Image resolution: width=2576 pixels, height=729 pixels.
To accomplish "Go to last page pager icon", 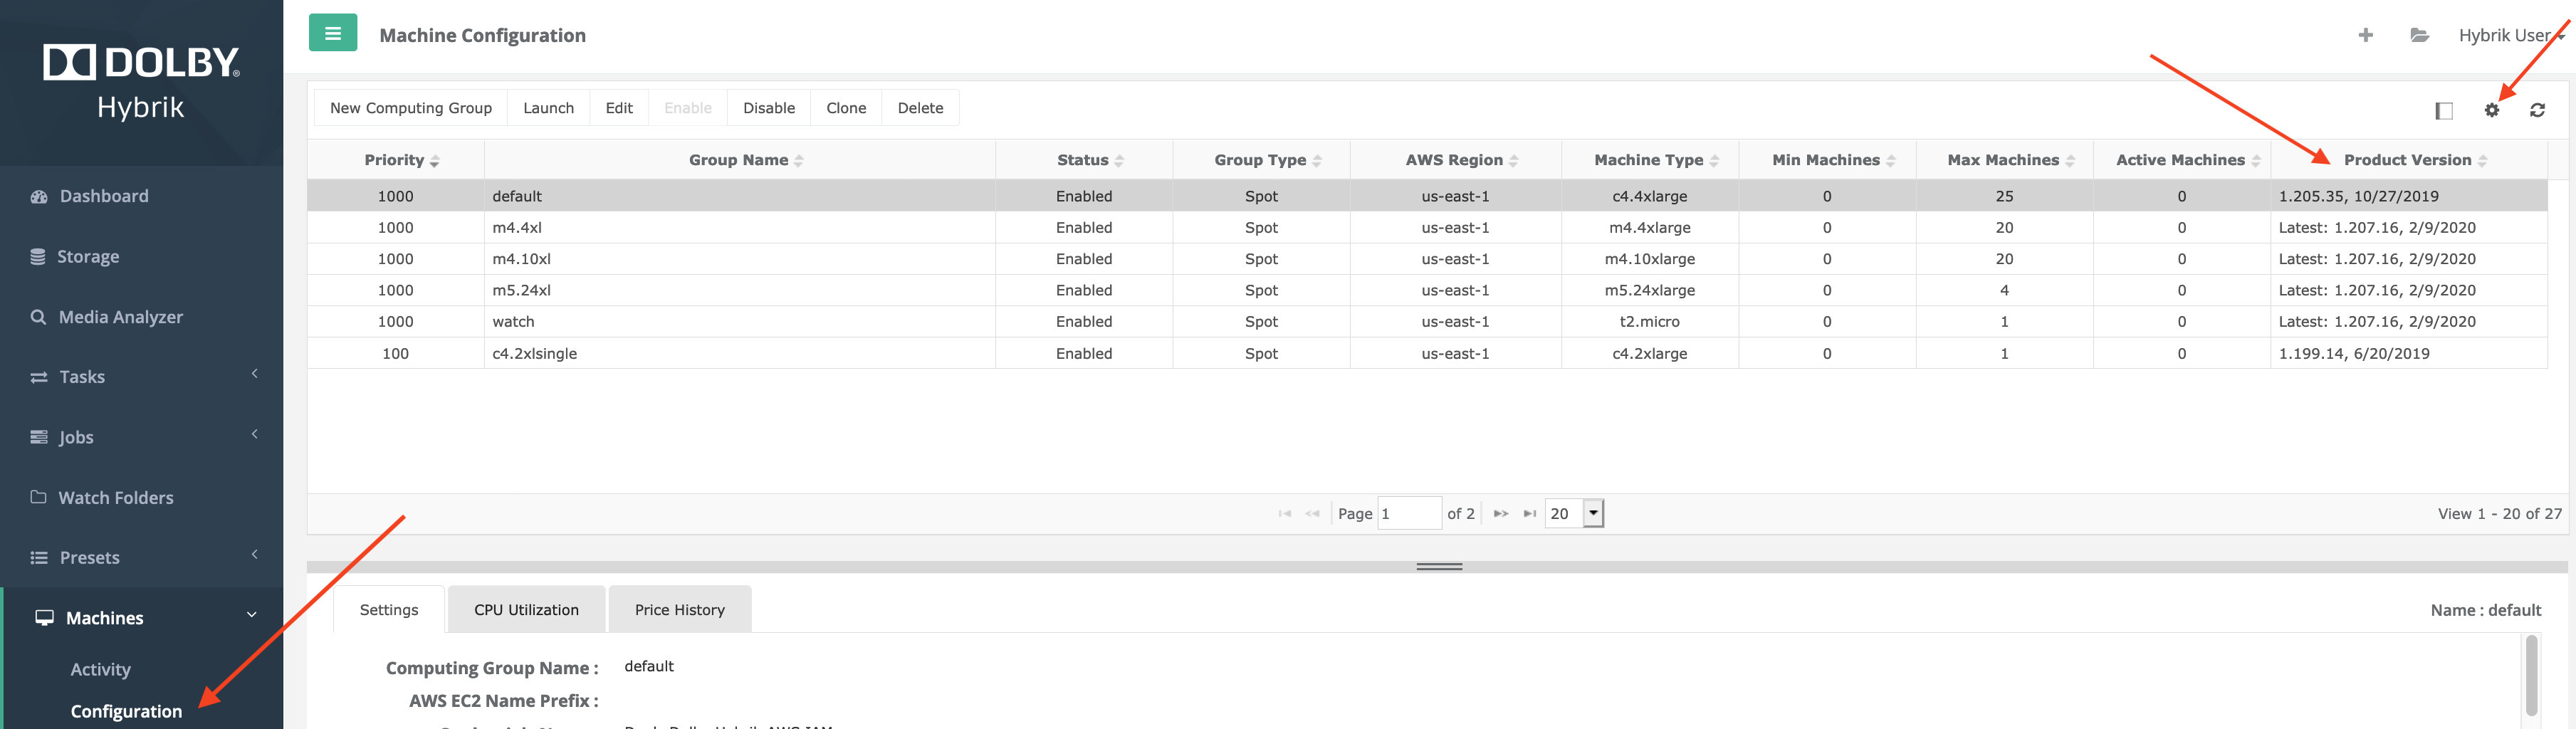I will pos(1529,514).
